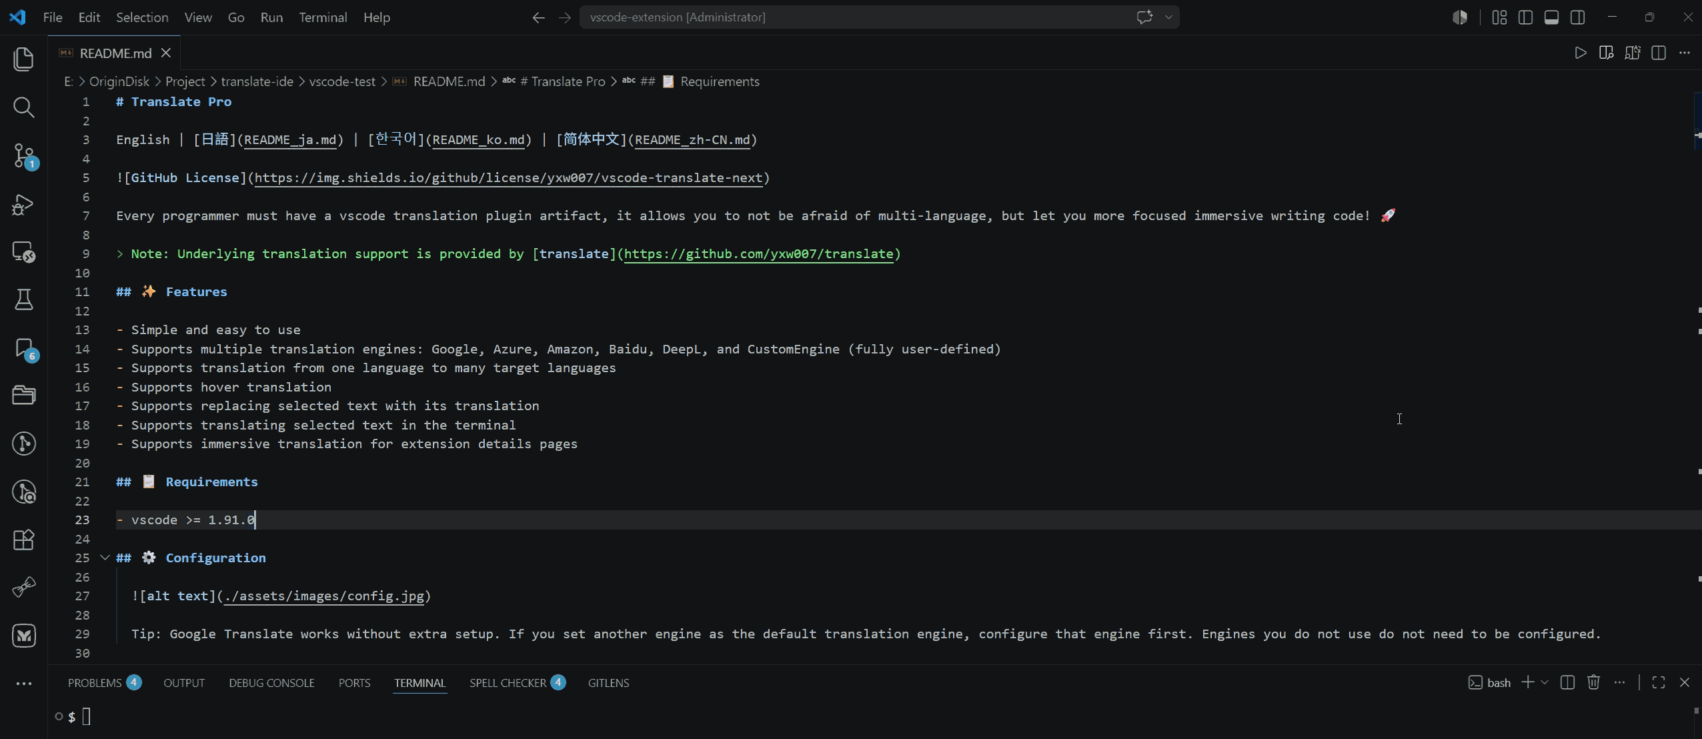Image resolution: width=1702 pixels, height=739 pixels.
Task: Run the file with play button
Action: click(1580, 53)
